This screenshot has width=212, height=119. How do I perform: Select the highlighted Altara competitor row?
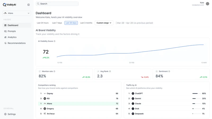click(x=79, y=104)
